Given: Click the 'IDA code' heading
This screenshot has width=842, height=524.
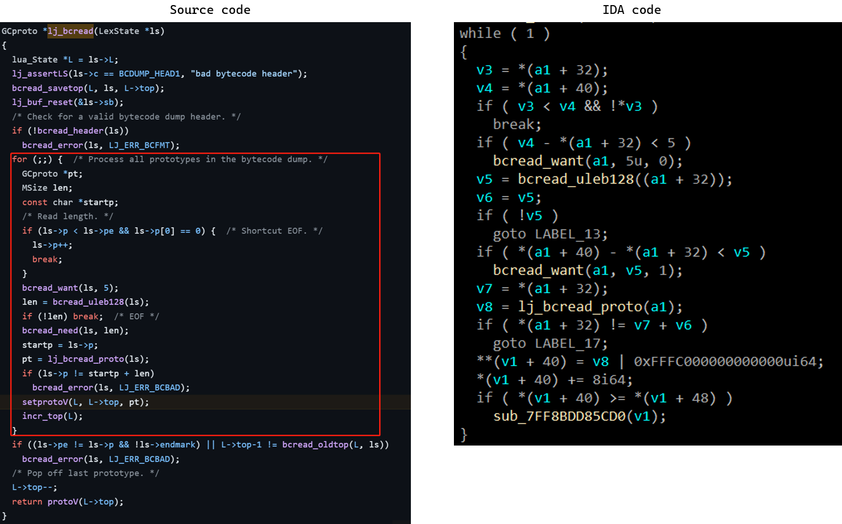Looking at the screenshot, I should point(631,9).
